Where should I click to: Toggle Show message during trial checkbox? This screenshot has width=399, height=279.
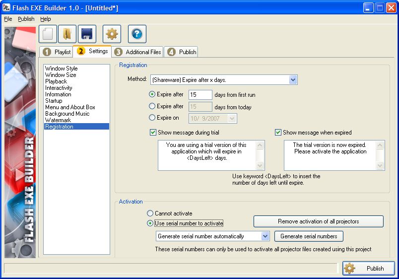coord(153,133)
